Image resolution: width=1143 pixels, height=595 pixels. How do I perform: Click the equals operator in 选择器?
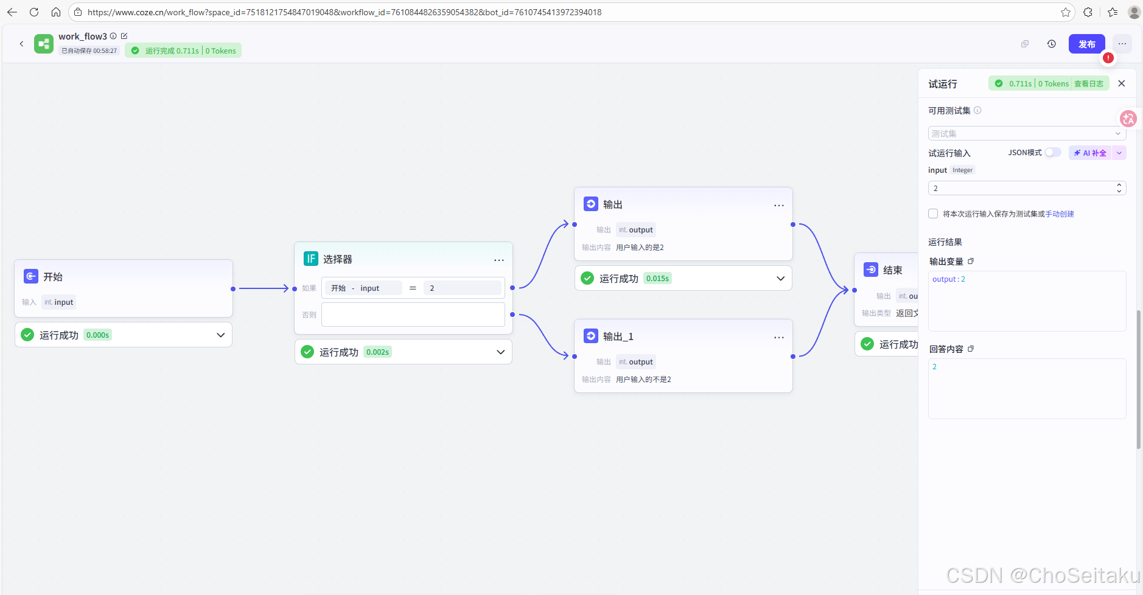pos(413,288)
